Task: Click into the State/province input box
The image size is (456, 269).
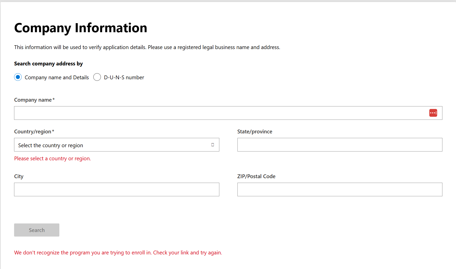Action: [340, 145]
